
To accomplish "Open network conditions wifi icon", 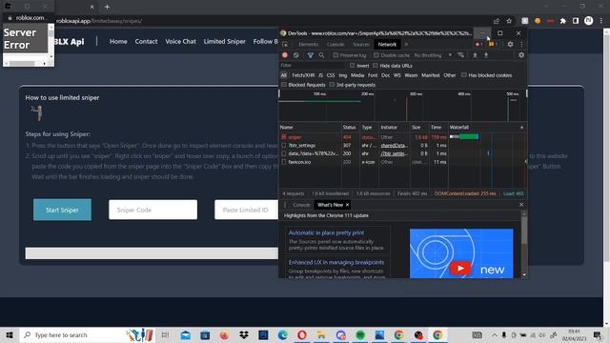I will [x=461, y=55].
